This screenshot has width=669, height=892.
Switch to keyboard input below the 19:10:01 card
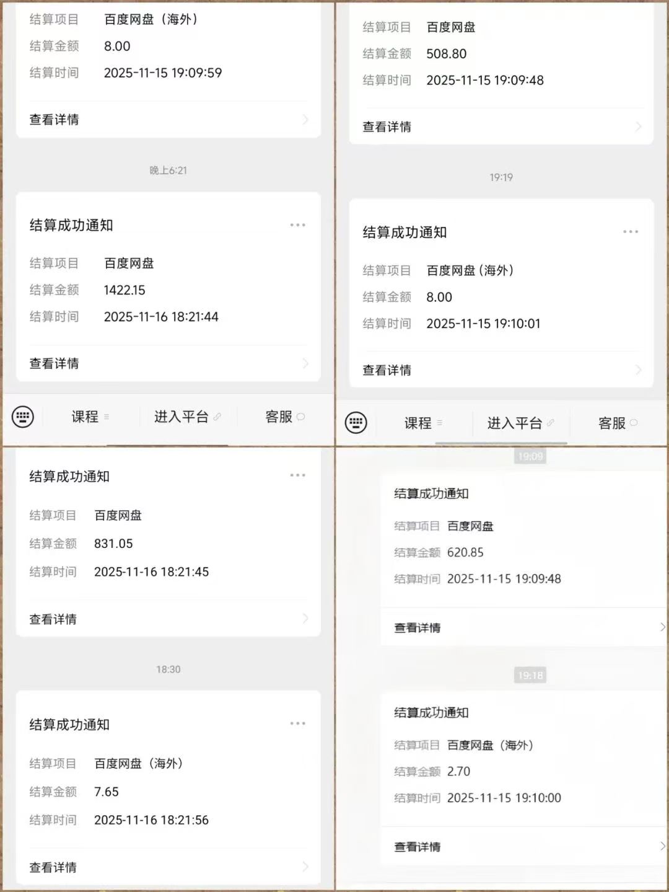tap(356, 423)
